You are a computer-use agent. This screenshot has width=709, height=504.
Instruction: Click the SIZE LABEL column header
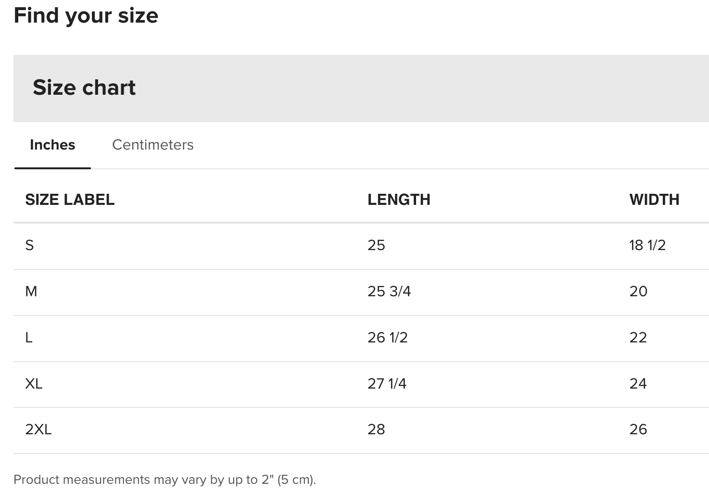[70, 200]
